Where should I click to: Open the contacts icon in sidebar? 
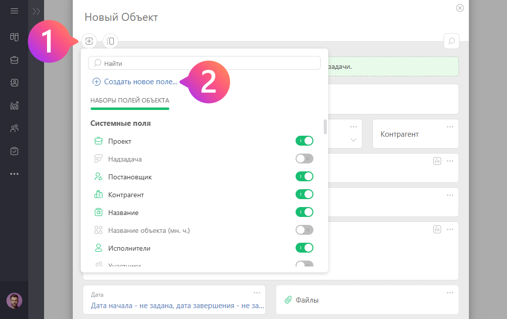pyautogui.click(x=14, y=83)
